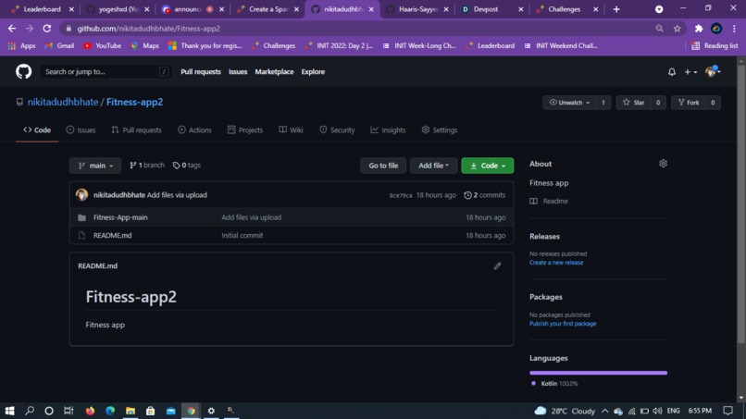Click the GitHub octocat logo
This screenshot has height=419, width=746.
click(x=23, y=72)
